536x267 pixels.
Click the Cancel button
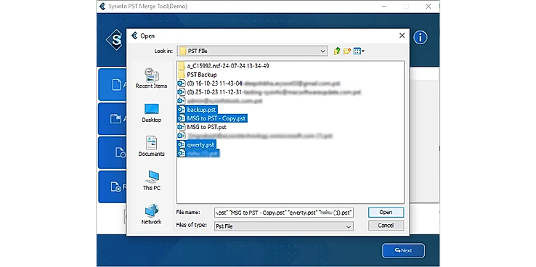tap(386, 226)
